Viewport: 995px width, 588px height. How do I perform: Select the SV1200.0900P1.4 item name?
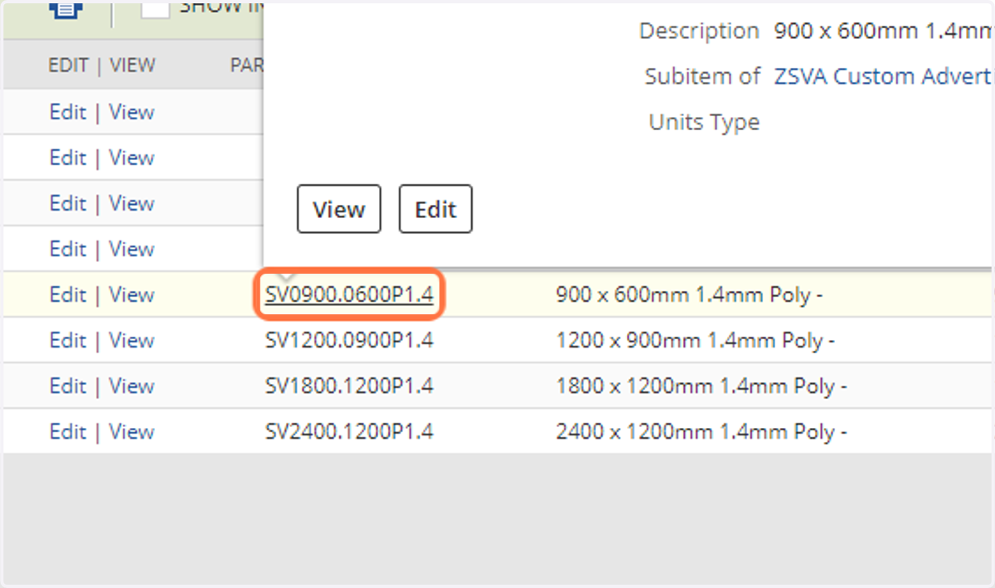349,340
